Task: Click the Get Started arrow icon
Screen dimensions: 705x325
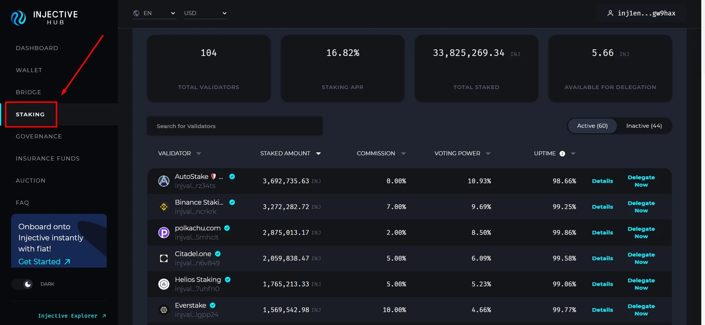Action: (x=67, y=262)
